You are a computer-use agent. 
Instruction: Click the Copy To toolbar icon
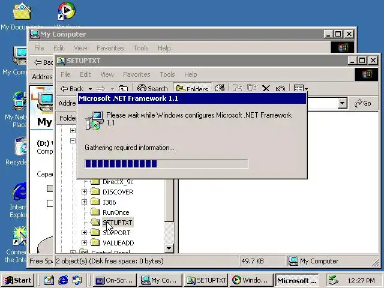251,88
